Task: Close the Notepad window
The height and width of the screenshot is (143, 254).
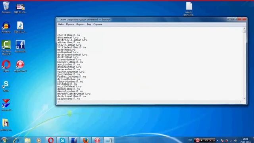Action: (x=242, y=19)
